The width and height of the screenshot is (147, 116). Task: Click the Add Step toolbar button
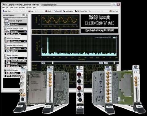pyautogui.click(x=6, y=11)
